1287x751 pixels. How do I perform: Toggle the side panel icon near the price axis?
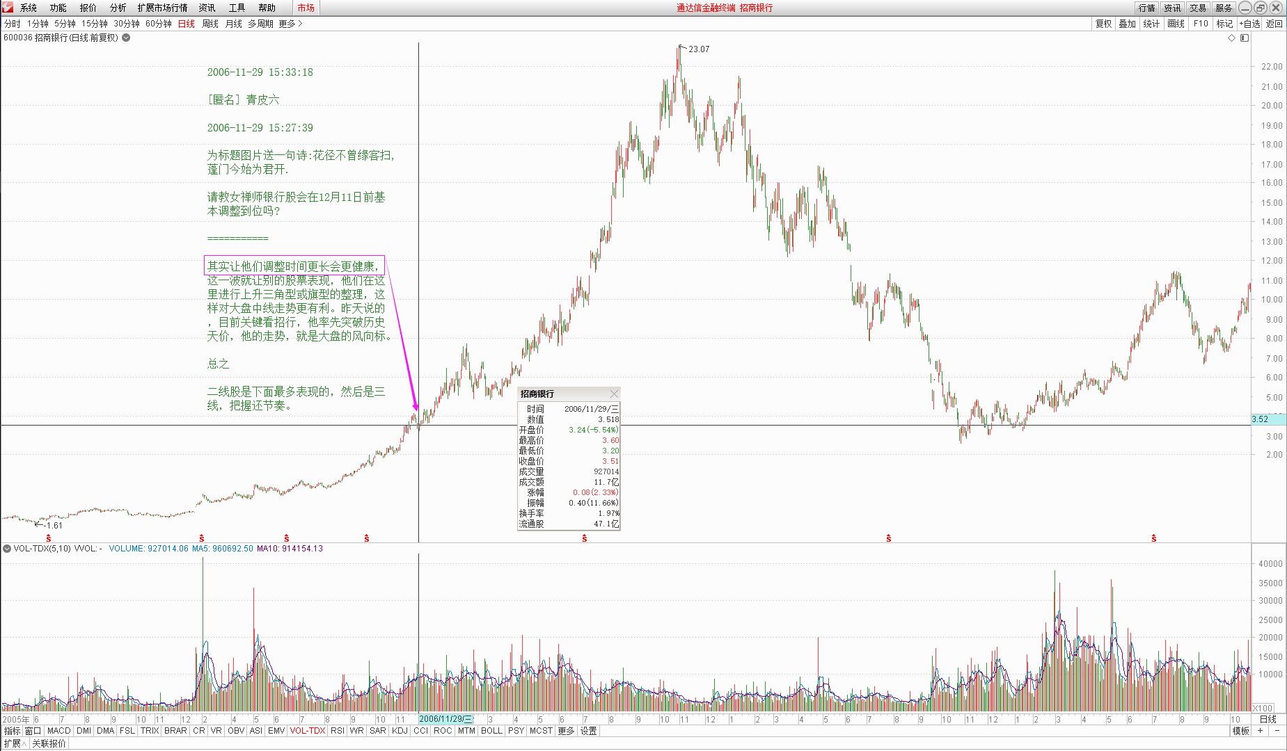pyautogui.click(x=1245, y=38)
